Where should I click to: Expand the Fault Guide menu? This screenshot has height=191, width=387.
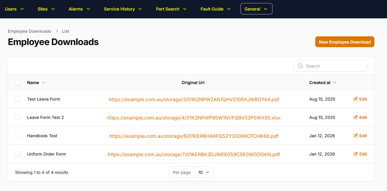click(216, 9)
